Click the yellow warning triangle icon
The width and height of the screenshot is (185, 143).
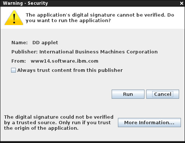coord(14,18)
